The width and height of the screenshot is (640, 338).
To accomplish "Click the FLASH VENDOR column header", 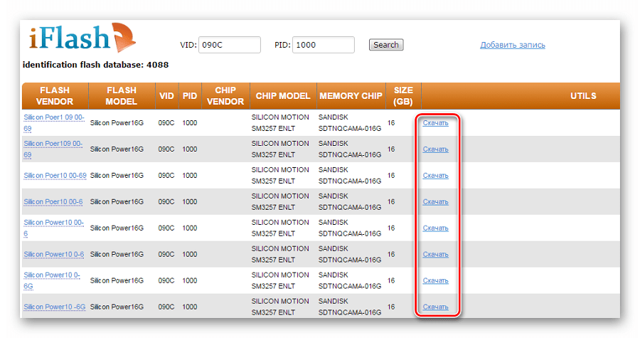I will 55,96.
